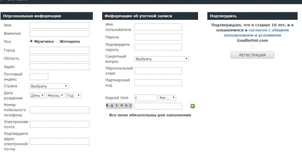Focus the Почтовый индекс input field
This screenshot has width=302, height=156.
39,77
